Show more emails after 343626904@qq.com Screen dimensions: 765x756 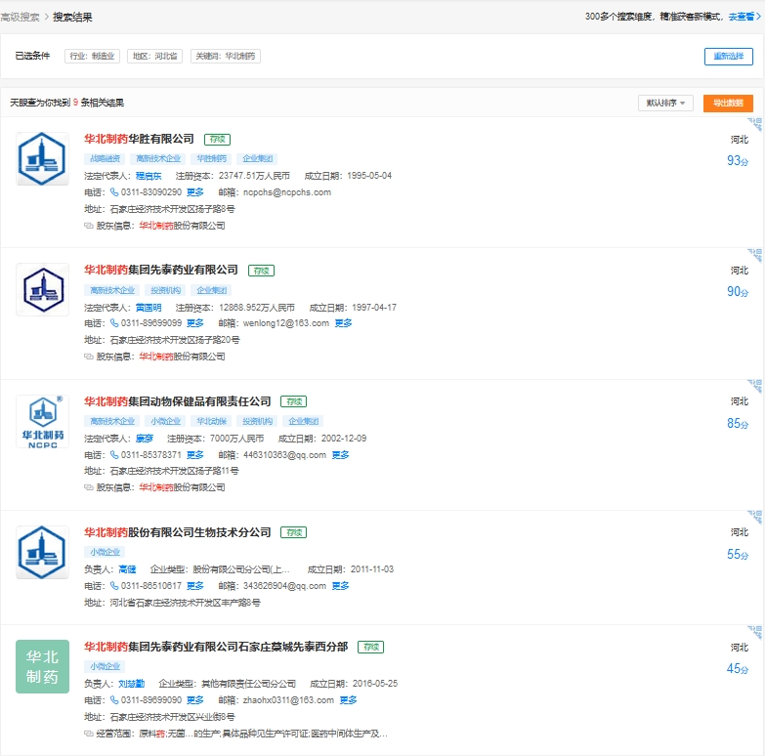point(341,585)
